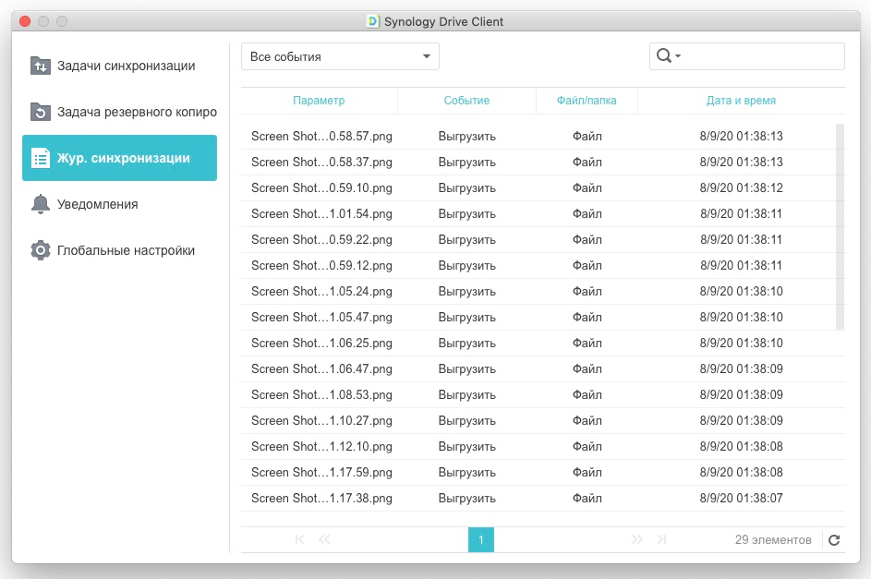Screen dimensions: 871x579
Task: Click the Sync Tasks folder icon in sidebar
Action: click(x=40, y=66)
